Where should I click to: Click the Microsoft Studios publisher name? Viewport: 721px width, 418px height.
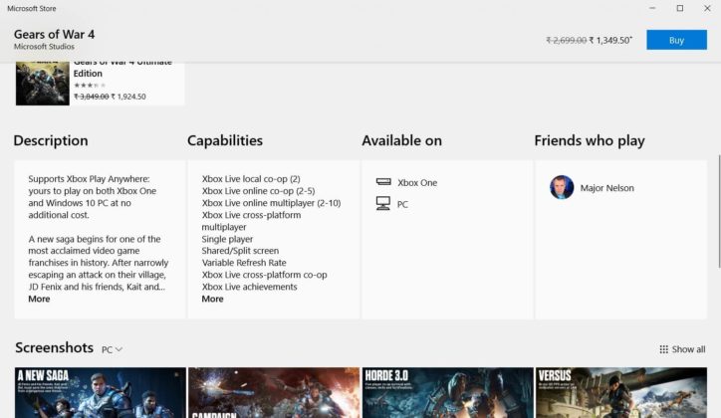click(x=44, y=47)
